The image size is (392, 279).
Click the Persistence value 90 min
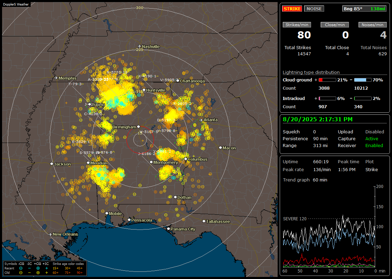coord(320,138)
